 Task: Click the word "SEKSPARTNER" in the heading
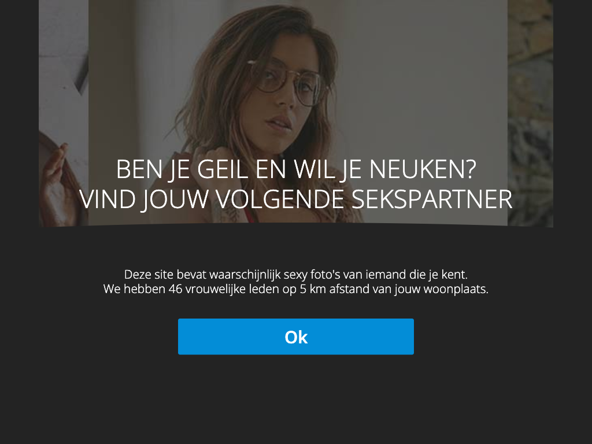pyautogui.click(x=432, y=199)
